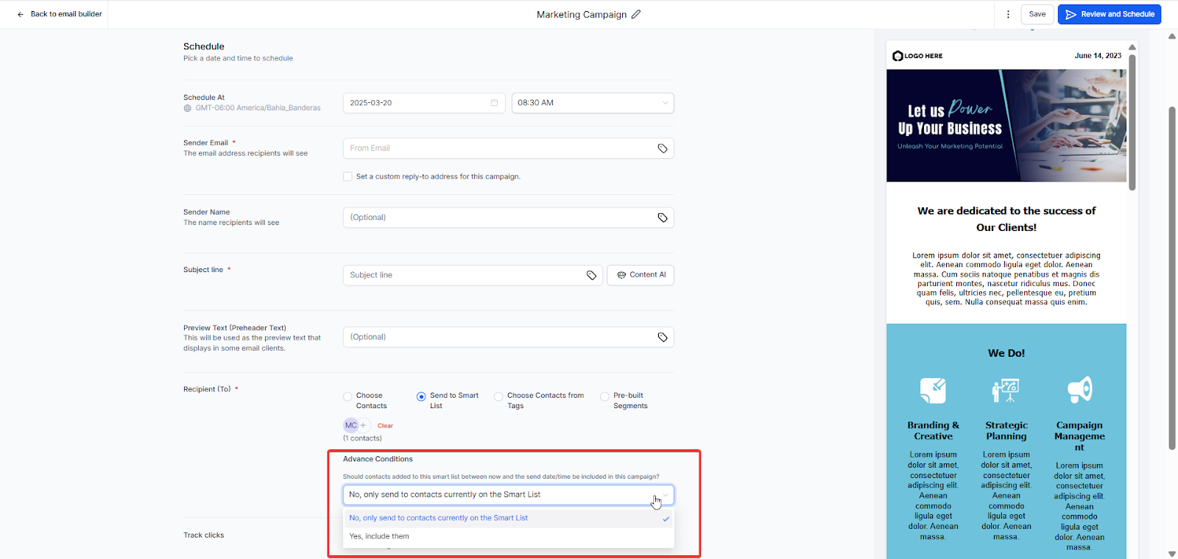This screenshot has height=559, width=1178.
Task: Click the tag icon in Preview Text field
Action: (663, 338)
